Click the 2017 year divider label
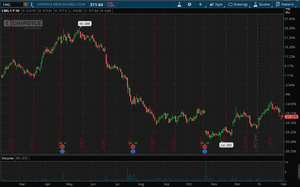Viewport: 300px width, 187px height. tap(255, 141)
